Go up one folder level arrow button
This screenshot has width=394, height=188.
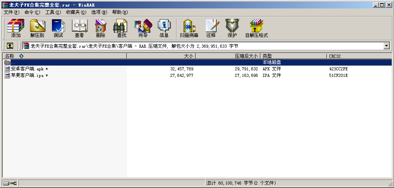[10, 46]
